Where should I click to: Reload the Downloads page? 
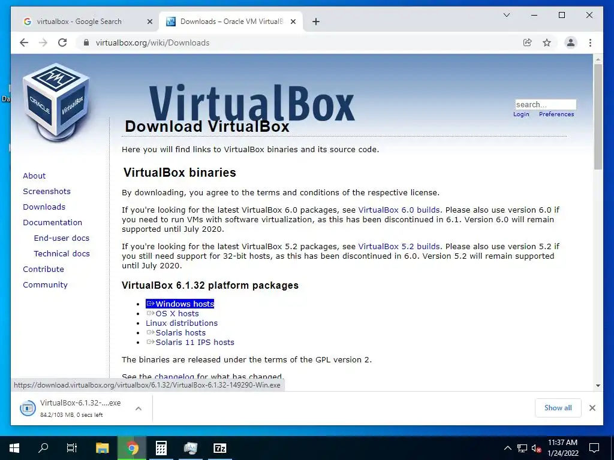click(62, 43)
